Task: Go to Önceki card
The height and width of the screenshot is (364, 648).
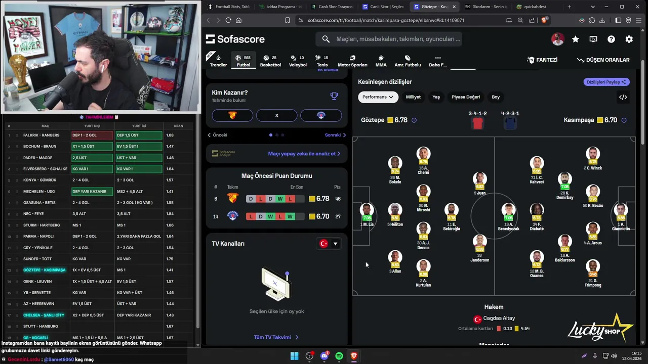Action: [x=217, y=135]
